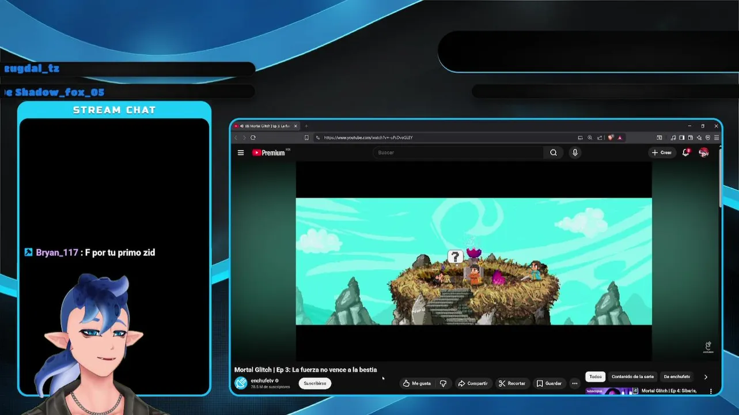Viewport: 739px width, 415px height.
Task: Click the search magnifier button on YouTube
Action: pos(554,153)
